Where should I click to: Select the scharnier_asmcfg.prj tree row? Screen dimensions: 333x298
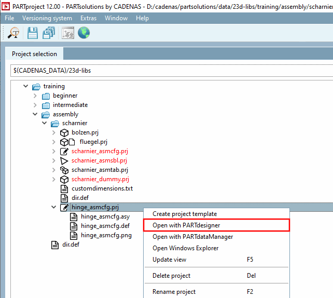(100, 151)
